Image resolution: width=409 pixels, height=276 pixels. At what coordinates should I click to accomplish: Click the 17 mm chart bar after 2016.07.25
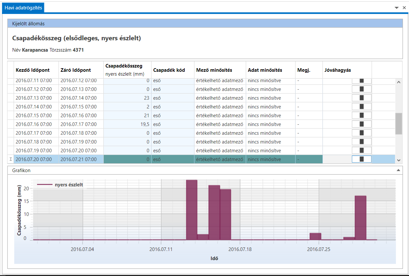coord(361,218)
